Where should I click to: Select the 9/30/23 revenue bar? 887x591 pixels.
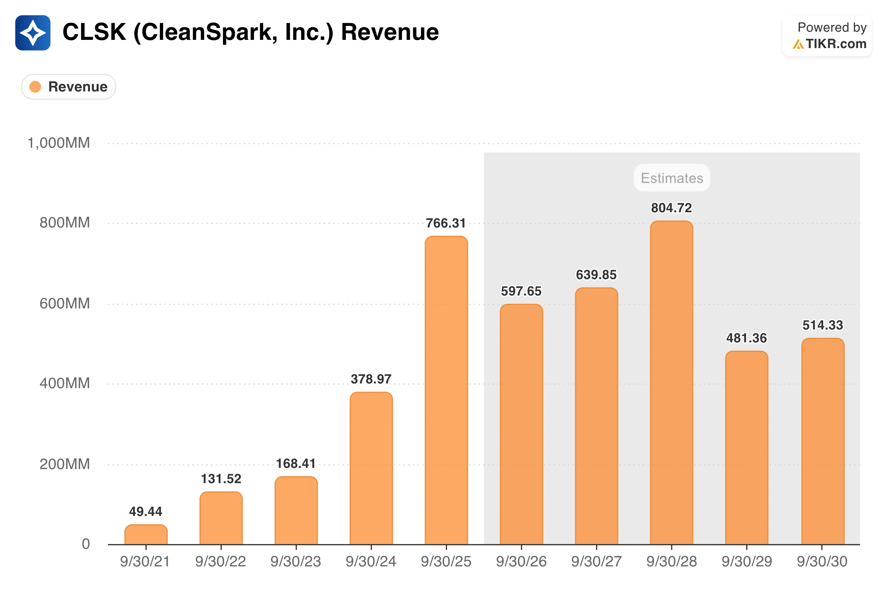(296, 510)
